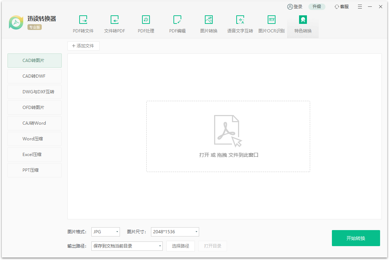Select the 特色转换 feature tab icon
The height and width of the screenshot is (260, 389).
[x=303, y=20]
